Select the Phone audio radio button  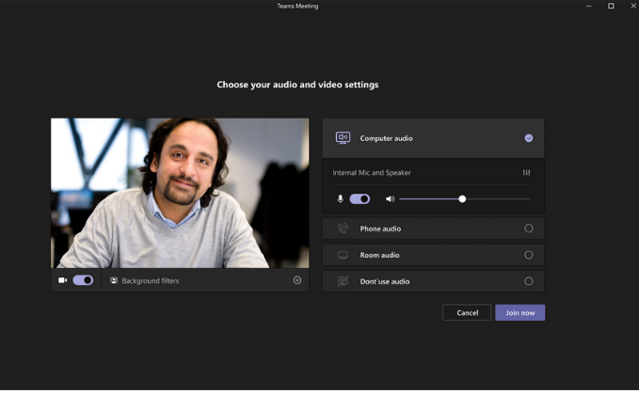click(x=529, y=228)
